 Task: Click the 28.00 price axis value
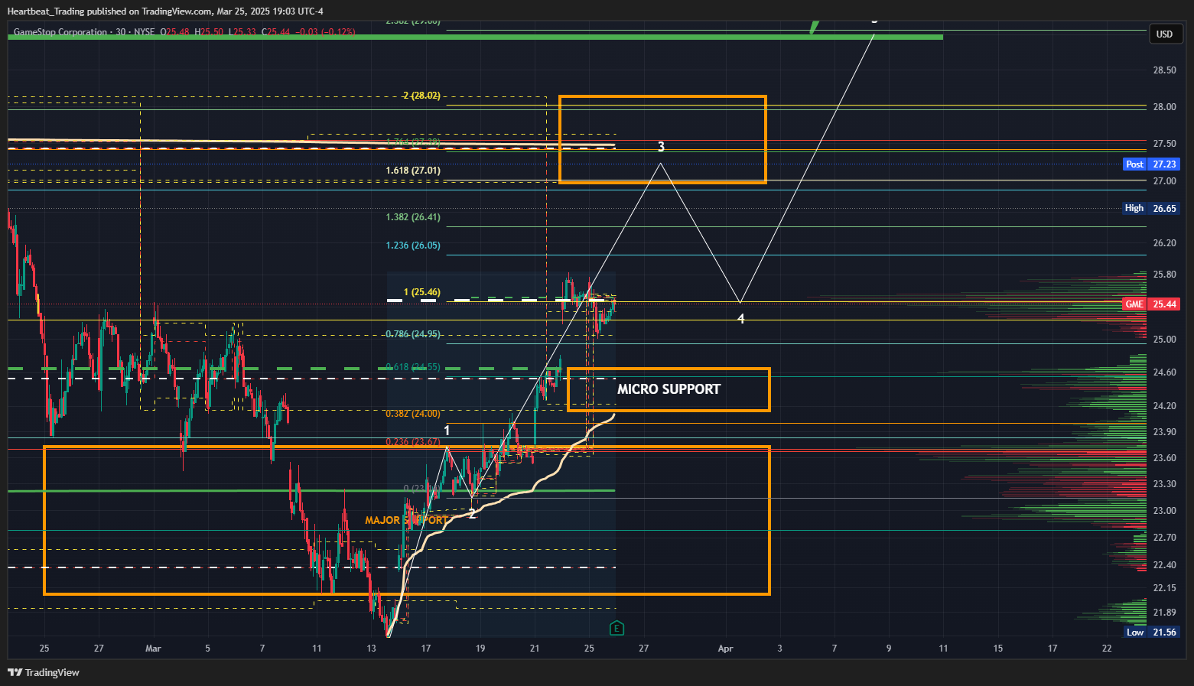click(x=1164, y=107)
